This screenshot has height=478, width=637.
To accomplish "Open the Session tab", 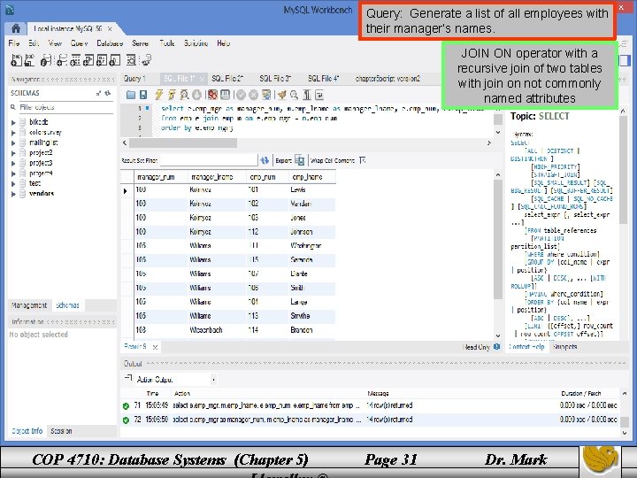I will [61, 431].
